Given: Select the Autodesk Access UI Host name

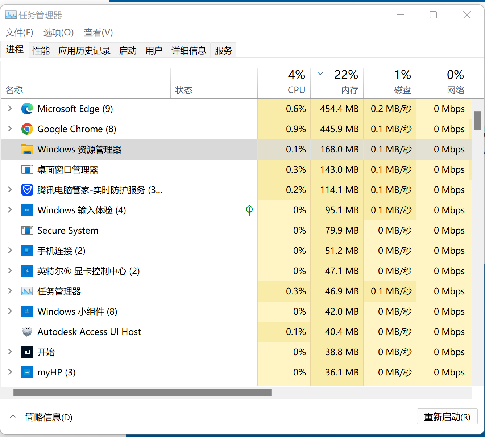Looking at the screenshot, I should [x=89, y=332].
